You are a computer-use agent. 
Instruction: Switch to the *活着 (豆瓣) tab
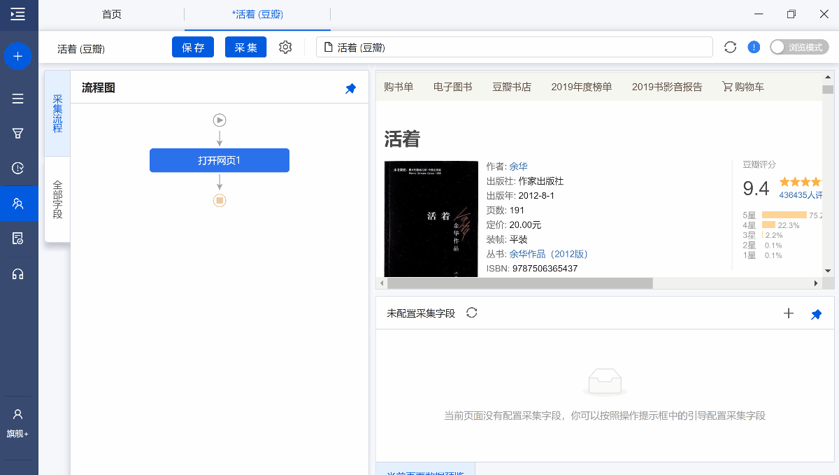[x=257, y=14]
